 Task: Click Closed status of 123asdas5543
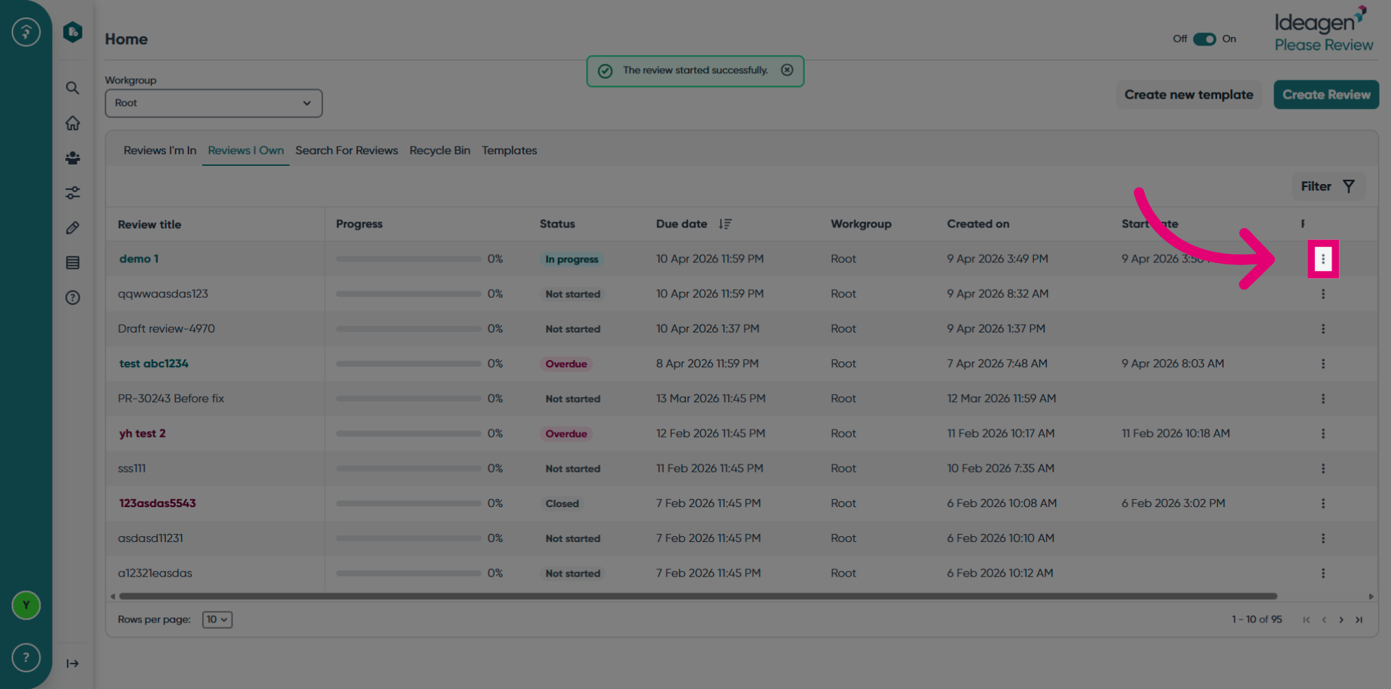coord(562,504)
